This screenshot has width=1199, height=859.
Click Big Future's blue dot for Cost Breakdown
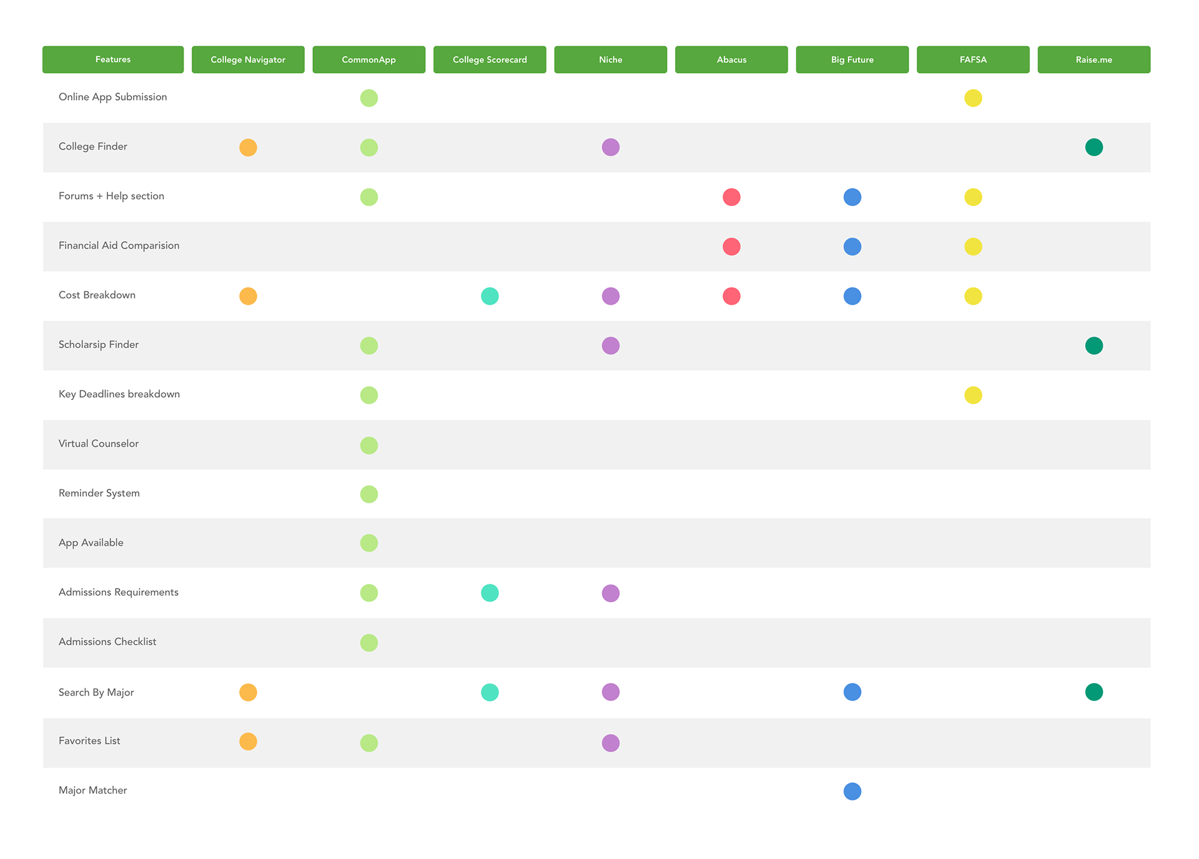click(852, 296)
